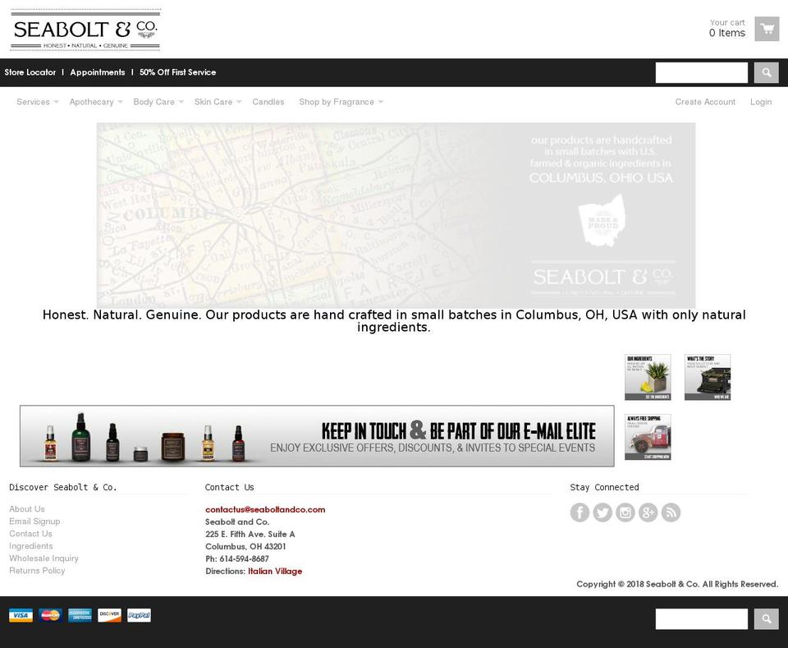Click the MasterCard payment icon
The width and height of the screenshot is (788, 648).
click(50, 615)
